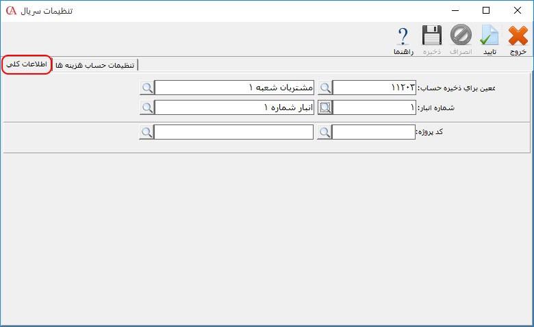Viewport: 534px width, 327px height.
Task: Open lookup beside the کد پروژه code field
Action: 325,132
